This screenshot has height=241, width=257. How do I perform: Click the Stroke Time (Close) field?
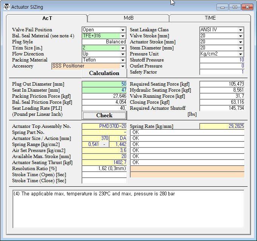click(104, 181)
